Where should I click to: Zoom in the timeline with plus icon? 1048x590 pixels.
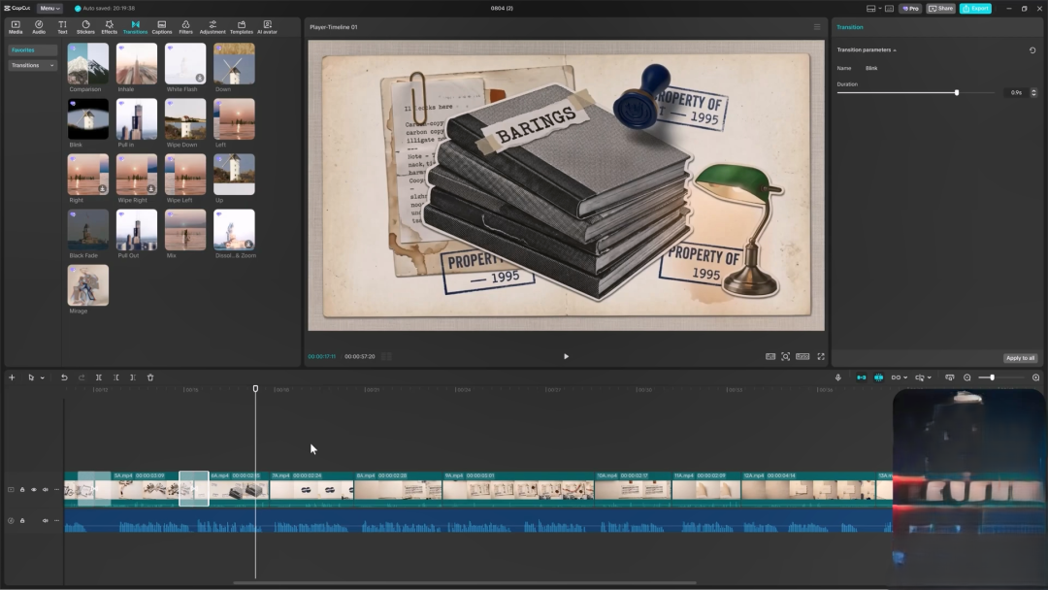(x=1036, y=377)
